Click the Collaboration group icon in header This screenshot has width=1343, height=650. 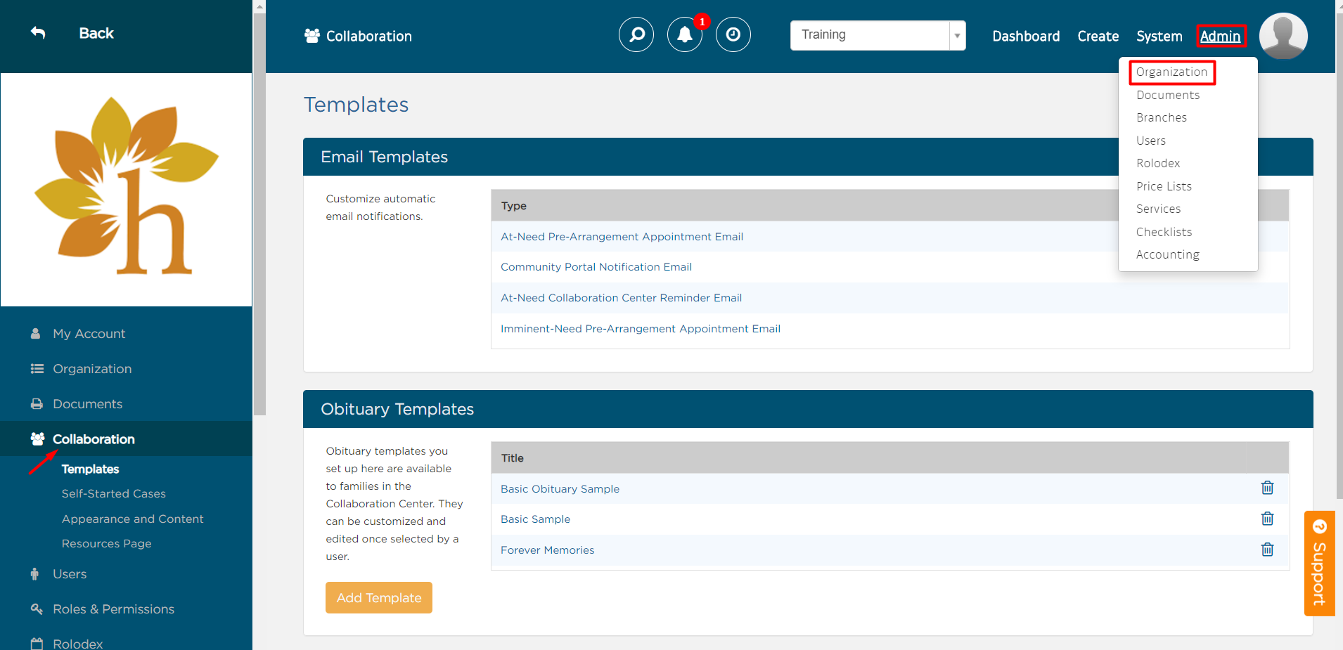[312, 36]
